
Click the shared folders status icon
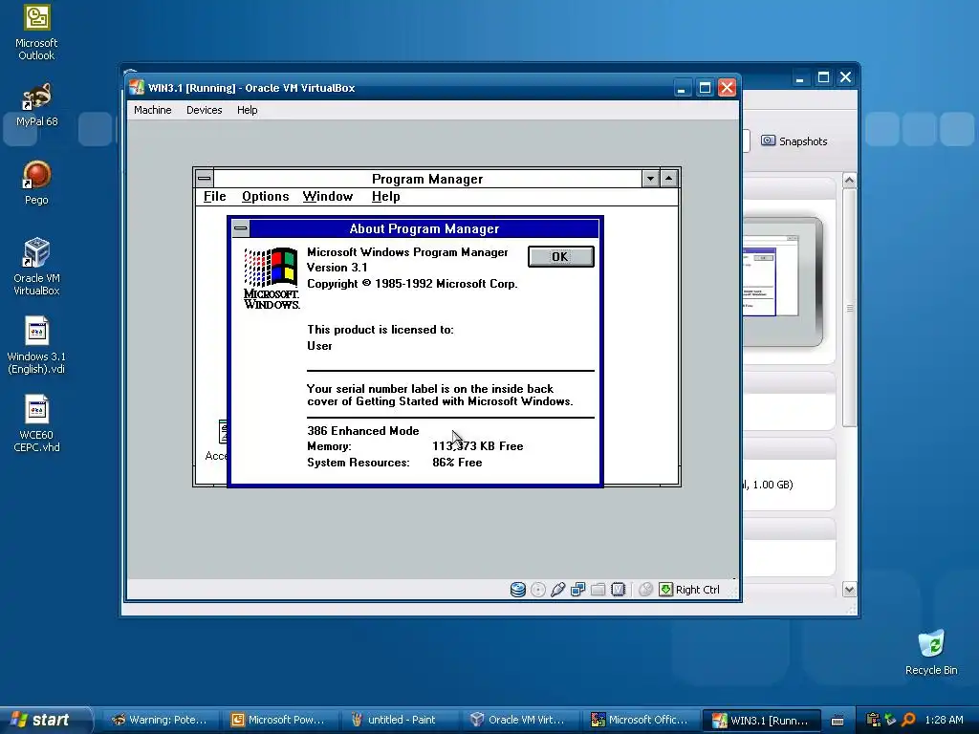(598, 590)
